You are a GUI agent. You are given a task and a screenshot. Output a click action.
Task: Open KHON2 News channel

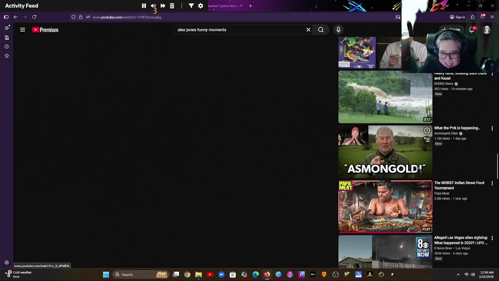coord(444,84)
